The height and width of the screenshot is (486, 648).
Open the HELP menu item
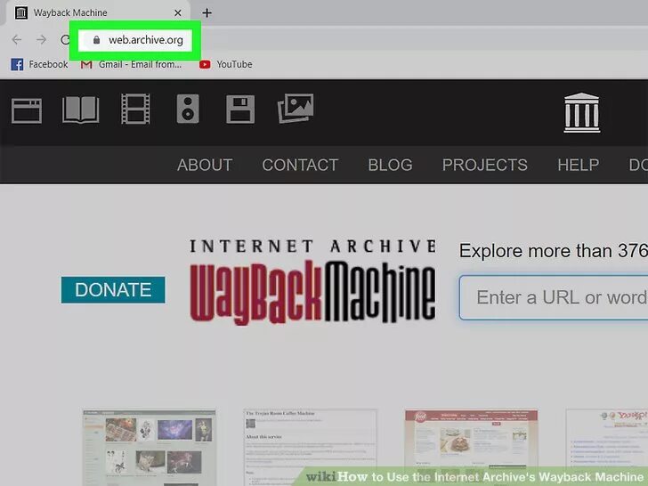[x=579, y=165]
